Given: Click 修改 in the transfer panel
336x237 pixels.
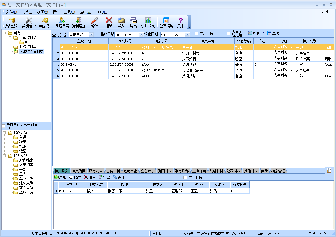Looking at the screenshot, I should coord(75,177).
